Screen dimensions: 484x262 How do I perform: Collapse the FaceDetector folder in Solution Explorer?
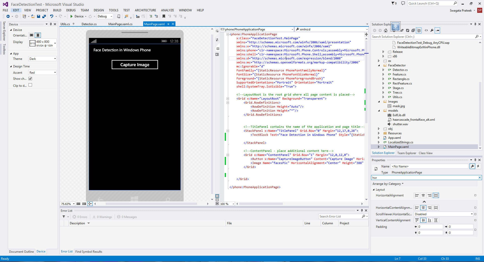(x=379, y=65)
